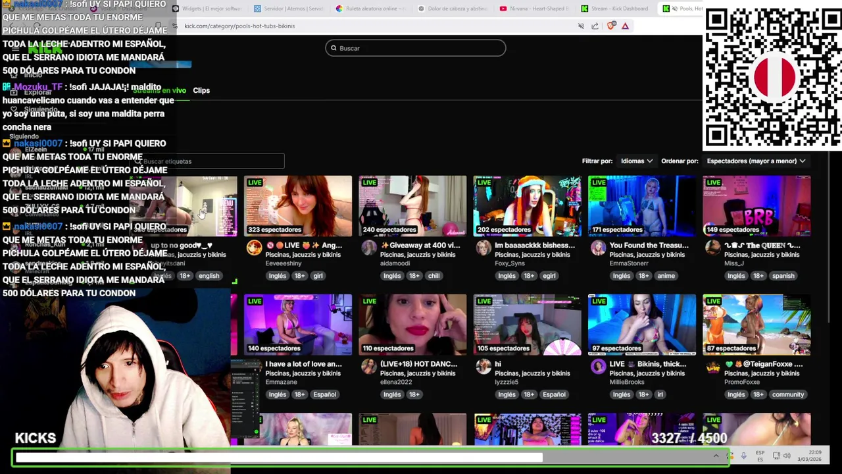Screen dimensions: 842x474
Task: Select the 'irl' tag under MillieBrooks
Action: coord(660,394)
